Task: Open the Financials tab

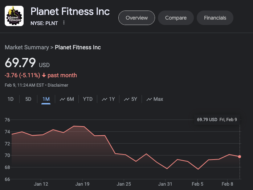Action: point(215,18)
